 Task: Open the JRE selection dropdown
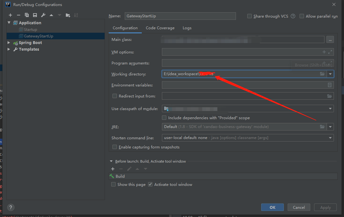click(x=330, y=126)
